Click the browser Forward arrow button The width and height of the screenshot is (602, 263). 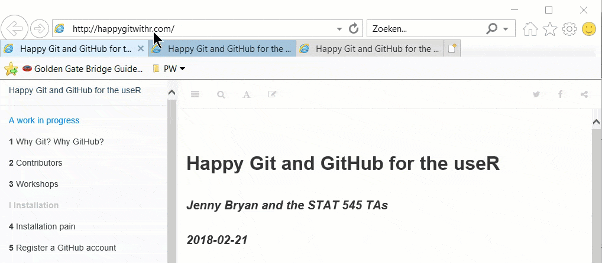point(39,29)
